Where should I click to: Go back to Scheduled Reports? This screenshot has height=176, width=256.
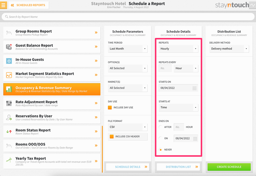click(29, 5)
